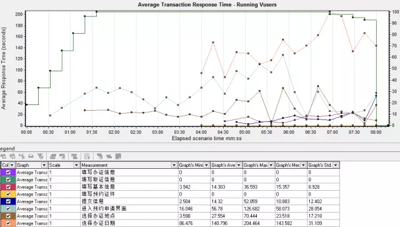This screenshot has height=227, width=400.
Task: Click the funnel filter icon in legend toolbar
Action: pos(40,156)
